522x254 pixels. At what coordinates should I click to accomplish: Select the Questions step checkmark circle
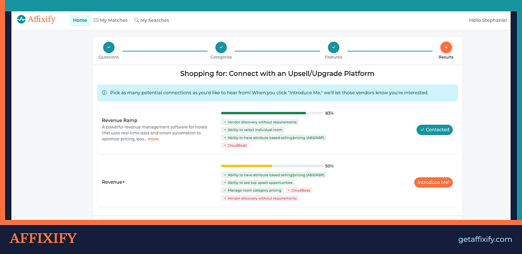coord(109,47)
